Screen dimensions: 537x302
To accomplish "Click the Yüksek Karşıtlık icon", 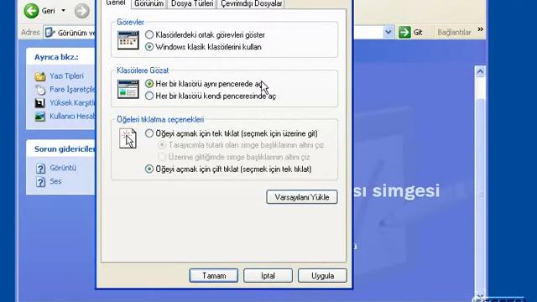I will click(39, 103).
